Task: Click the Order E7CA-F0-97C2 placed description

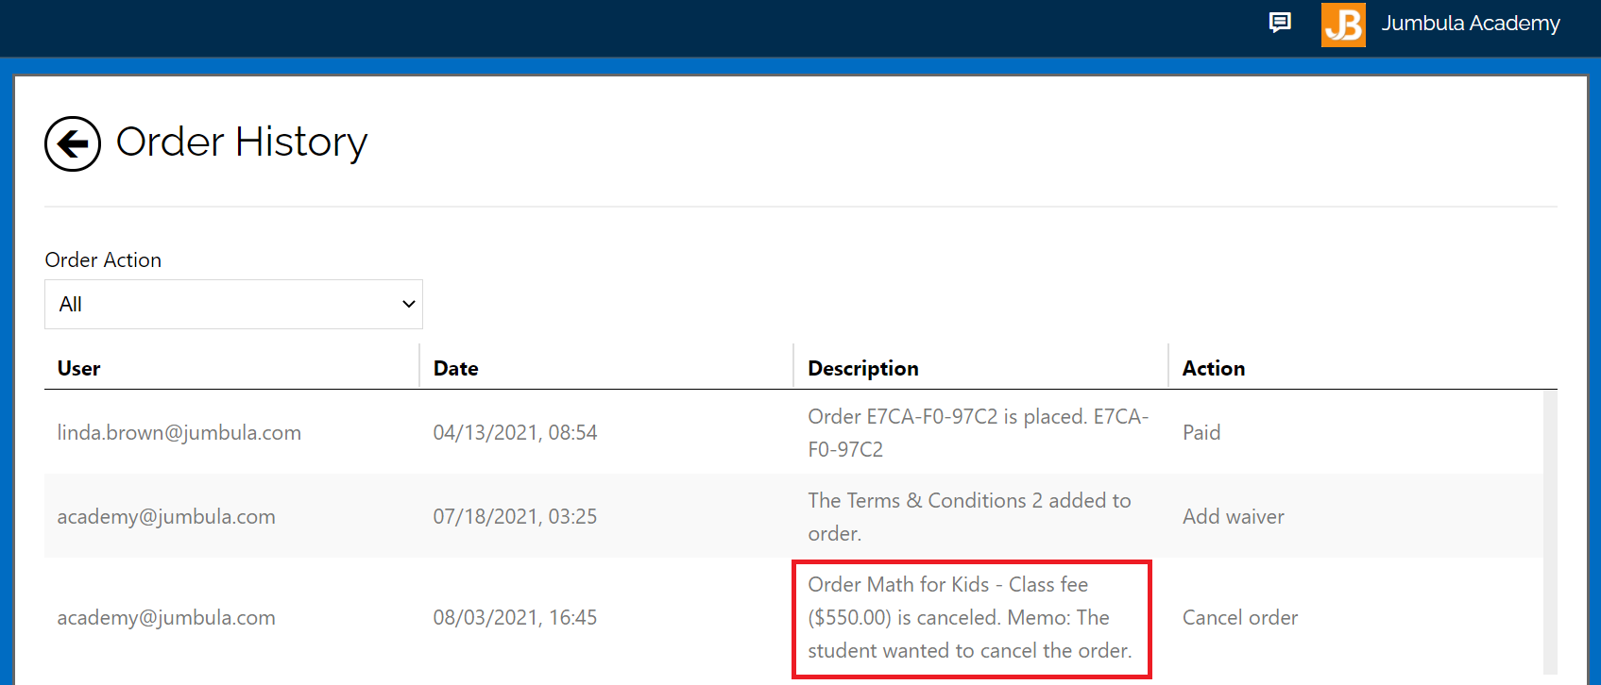Action: pyautogui.click(x=977, y=432)
